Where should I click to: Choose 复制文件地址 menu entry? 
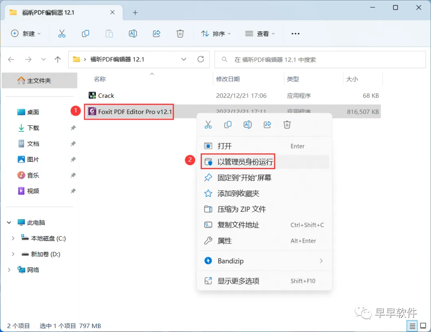265,225
